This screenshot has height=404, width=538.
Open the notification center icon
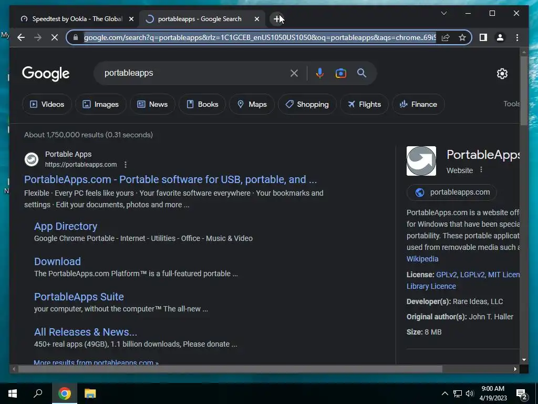coord(522,394)
